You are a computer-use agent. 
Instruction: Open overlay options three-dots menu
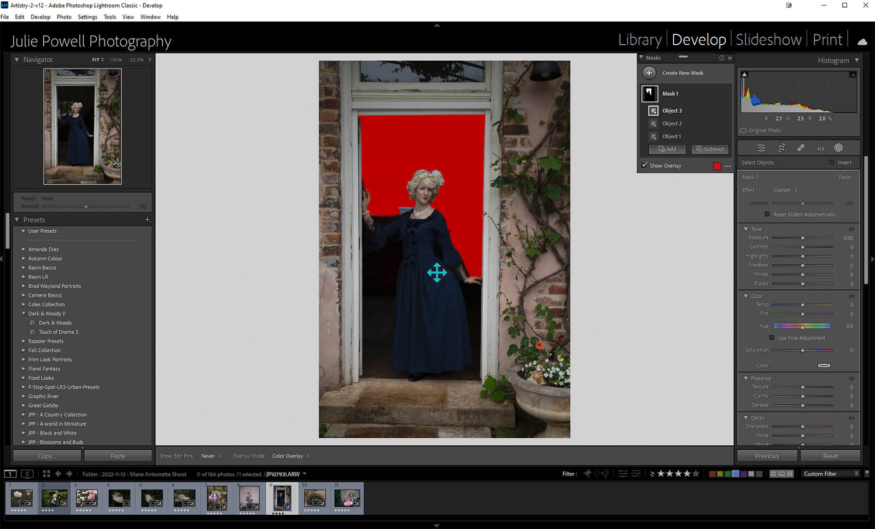point(727,166)
